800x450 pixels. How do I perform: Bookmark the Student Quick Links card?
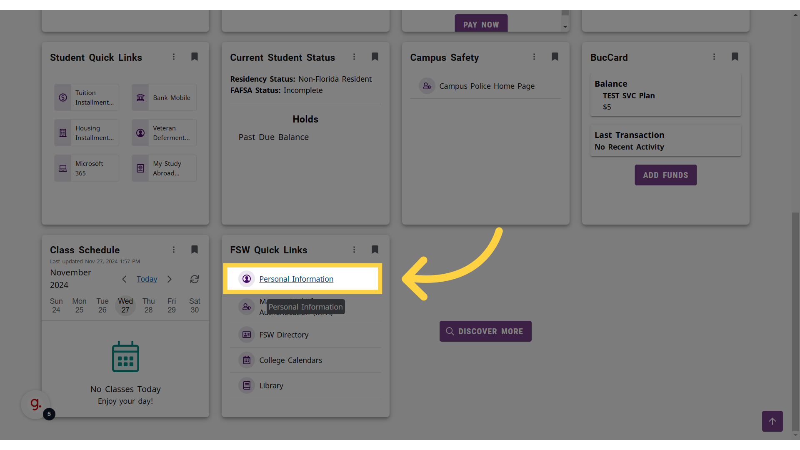pos(195,57)
